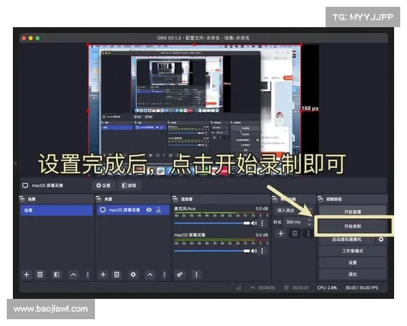Delete selected scene with trash icon
Screen dimensions: 407x326
pyautogui.click(x=40, y=274)
